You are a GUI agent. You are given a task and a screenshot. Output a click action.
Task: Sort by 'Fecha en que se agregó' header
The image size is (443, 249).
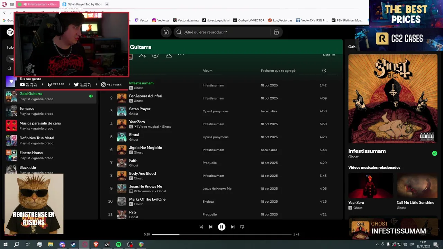pos(278,71)
